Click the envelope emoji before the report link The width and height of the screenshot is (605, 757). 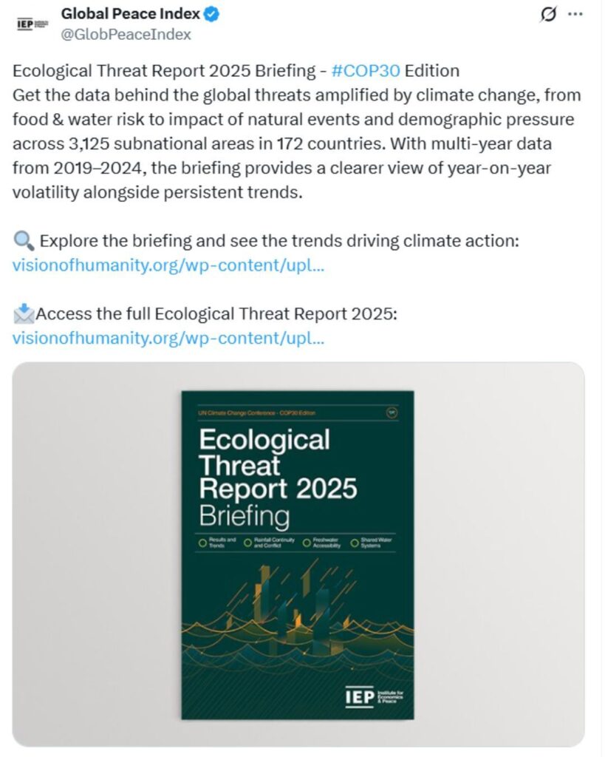tap(24, 313)
